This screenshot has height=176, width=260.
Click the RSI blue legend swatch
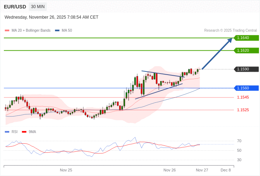point(7,132)
